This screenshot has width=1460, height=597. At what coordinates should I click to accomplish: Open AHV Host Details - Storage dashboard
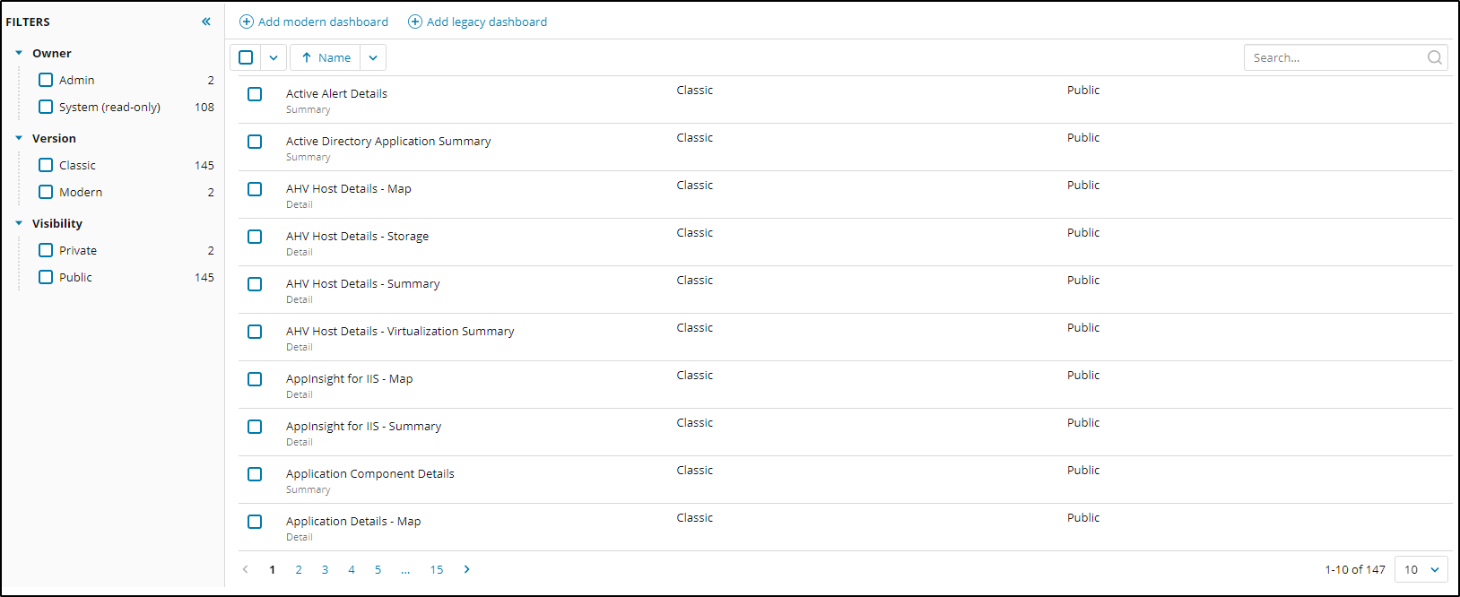click(357, 237)
